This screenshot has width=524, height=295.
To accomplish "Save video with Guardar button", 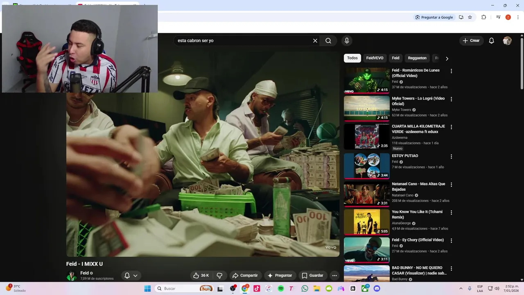I will (x=313, y=276).
